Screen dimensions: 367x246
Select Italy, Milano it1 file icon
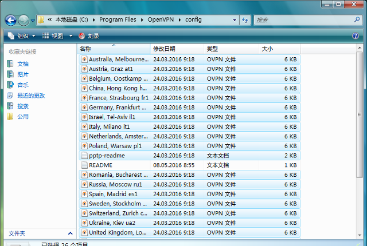84,126
